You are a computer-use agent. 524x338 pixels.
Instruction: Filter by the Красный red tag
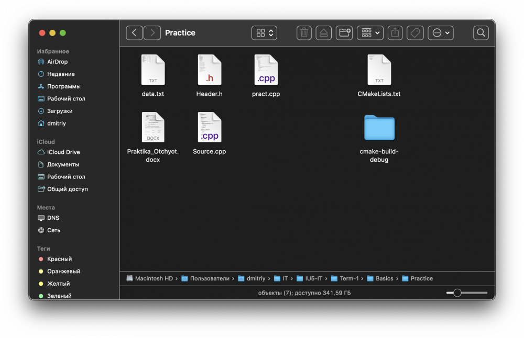click(59, 259)
